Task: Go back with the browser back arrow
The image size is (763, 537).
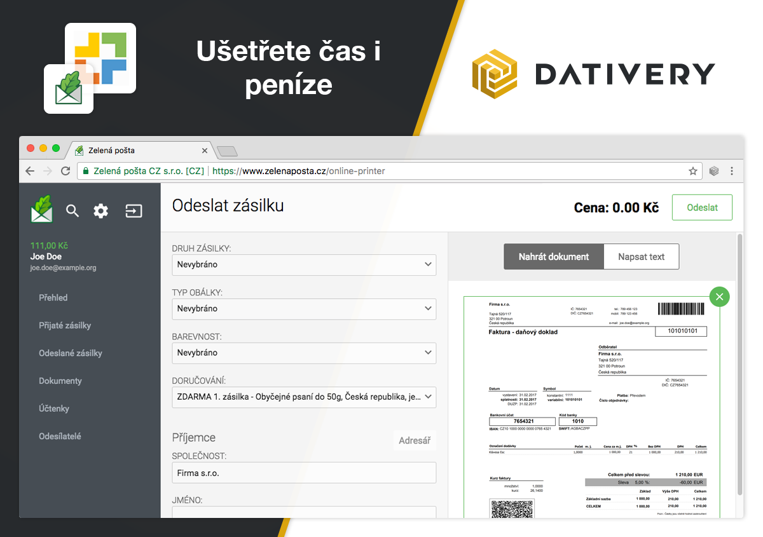Action: [x=30, y=171]
